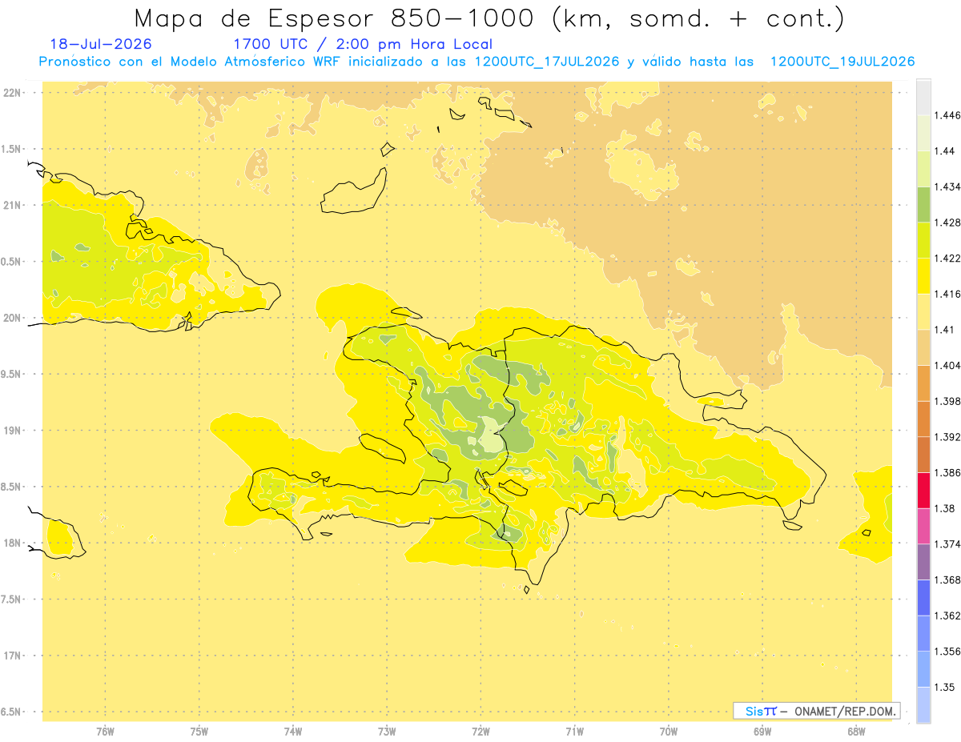Click the '1.44' colorbar value

(x=946, y=151)
